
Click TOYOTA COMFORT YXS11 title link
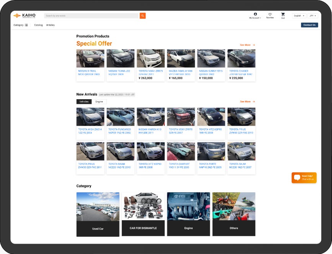[x=179, y=166]
